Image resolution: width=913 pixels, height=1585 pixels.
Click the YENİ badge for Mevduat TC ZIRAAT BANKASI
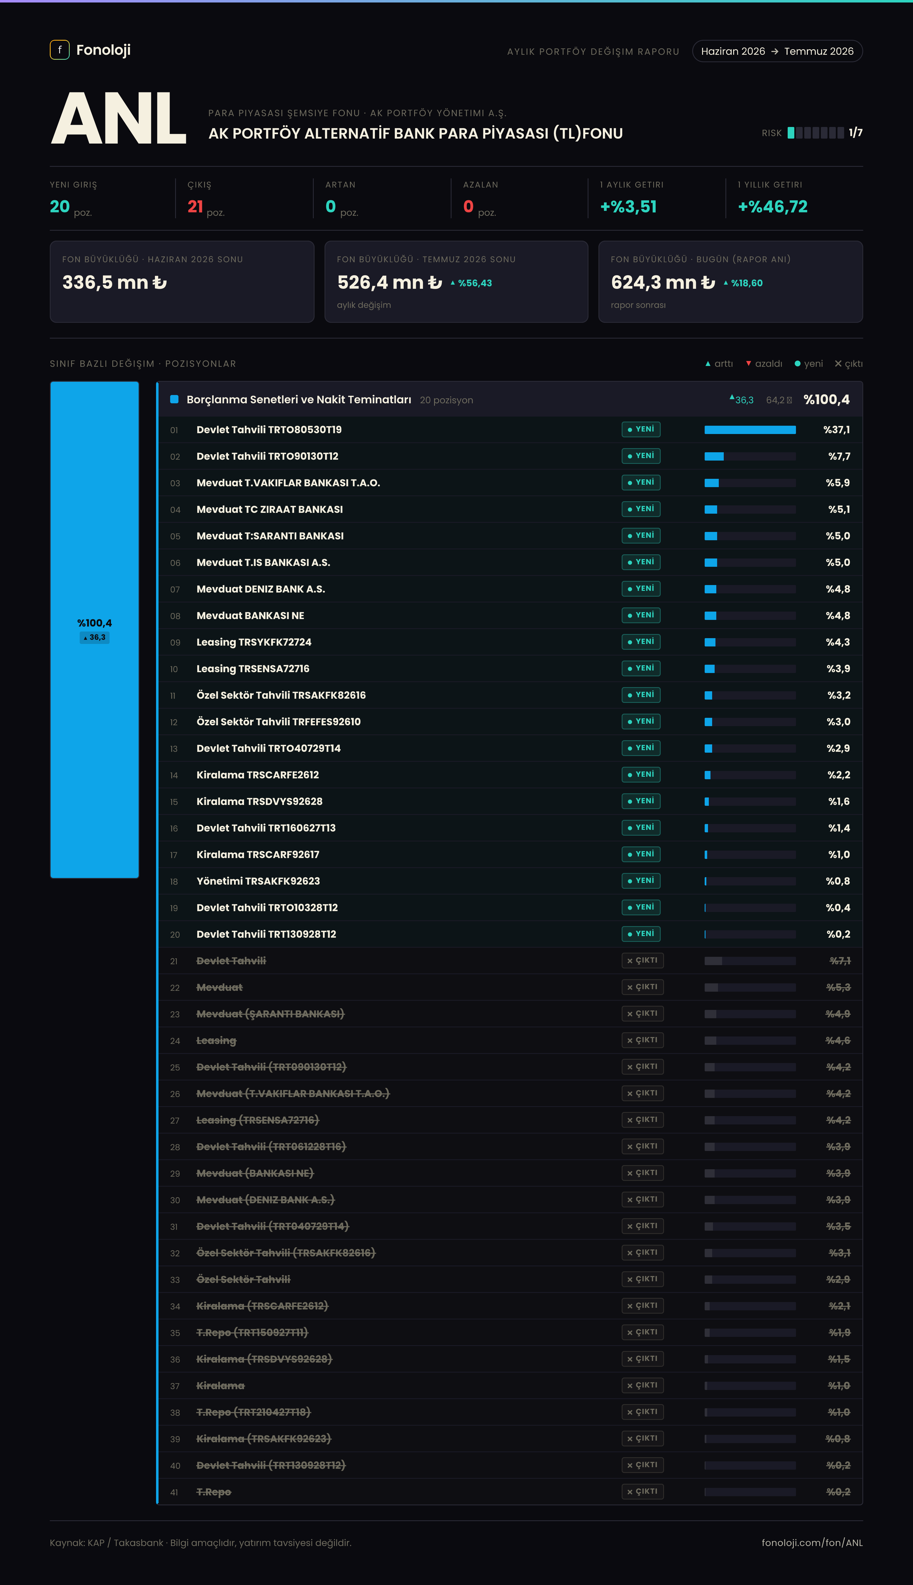click(641, 509)
